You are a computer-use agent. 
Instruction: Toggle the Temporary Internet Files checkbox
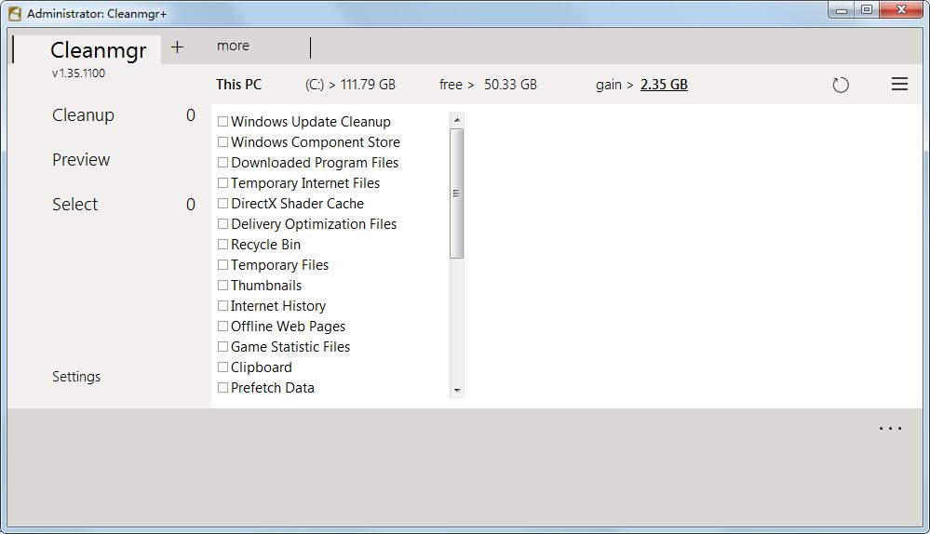coord(223,183)
